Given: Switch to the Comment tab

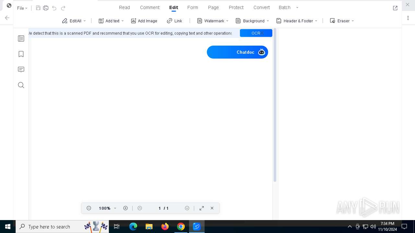Looking at the screenshot, I should pyautogui.click(x=150, y=7).
